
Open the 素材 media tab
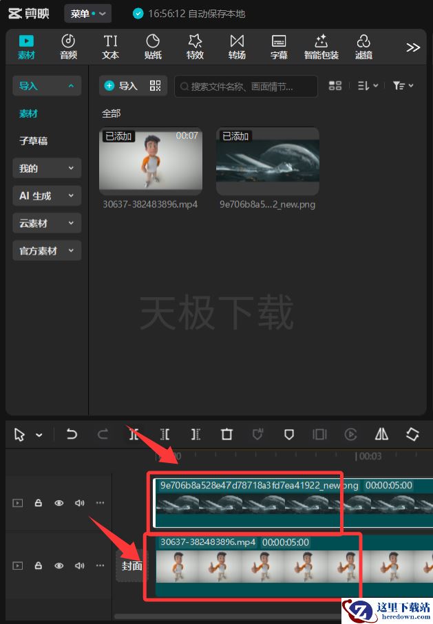pyautogui.click(x=26, y=47)
